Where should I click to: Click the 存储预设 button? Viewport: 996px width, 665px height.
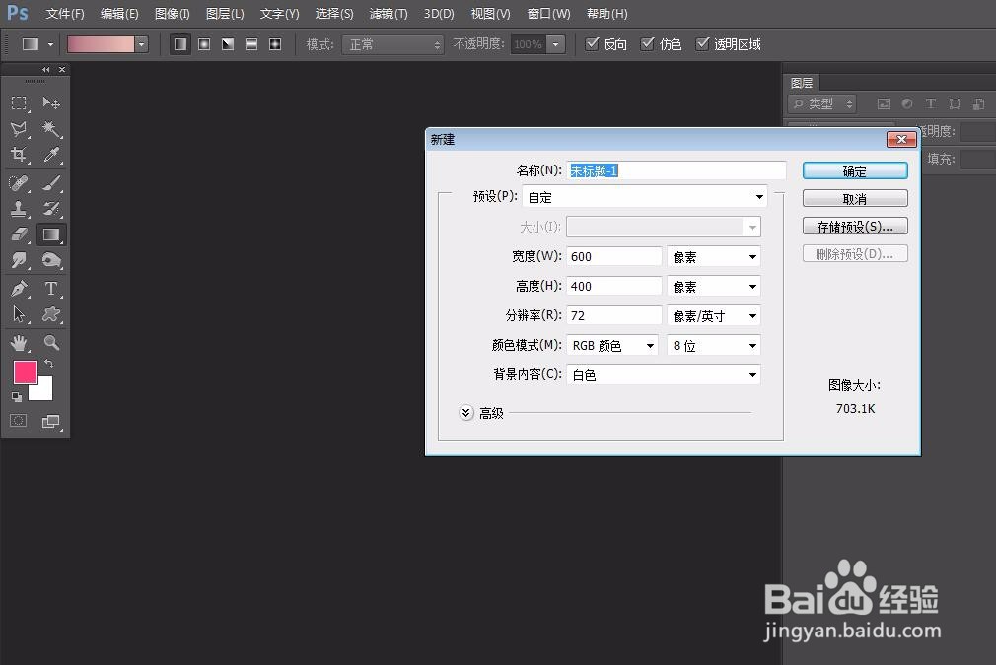[855, 227]
